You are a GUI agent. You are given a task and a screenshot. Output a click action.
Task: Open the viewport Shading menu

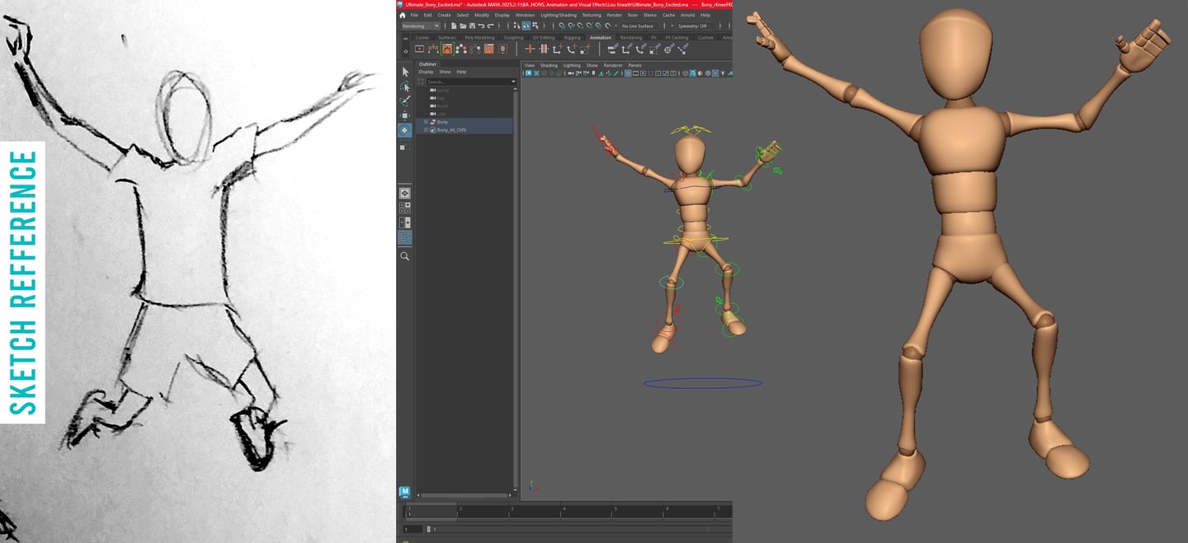pyautogui.click(x=549, y=65)
